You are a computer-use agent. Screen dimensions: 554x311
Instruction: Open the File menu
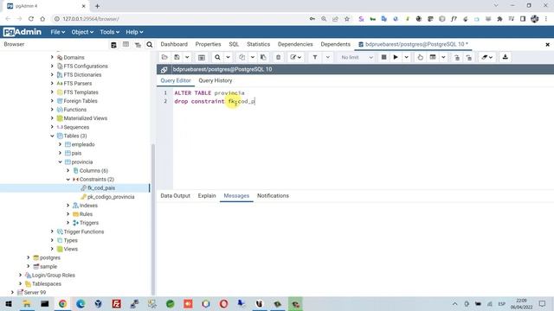[x=58, y=32]
